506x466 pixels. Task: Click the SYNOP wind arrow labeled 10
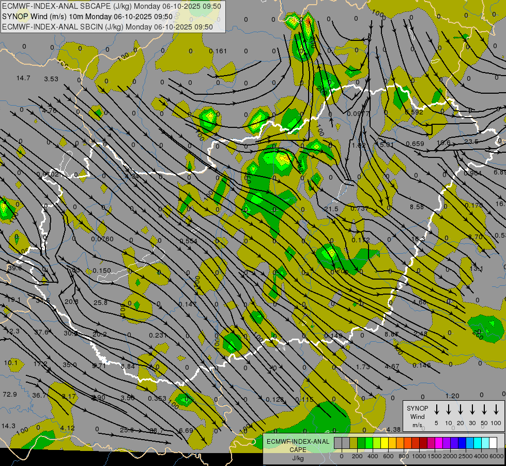click(x=448, y=410)
